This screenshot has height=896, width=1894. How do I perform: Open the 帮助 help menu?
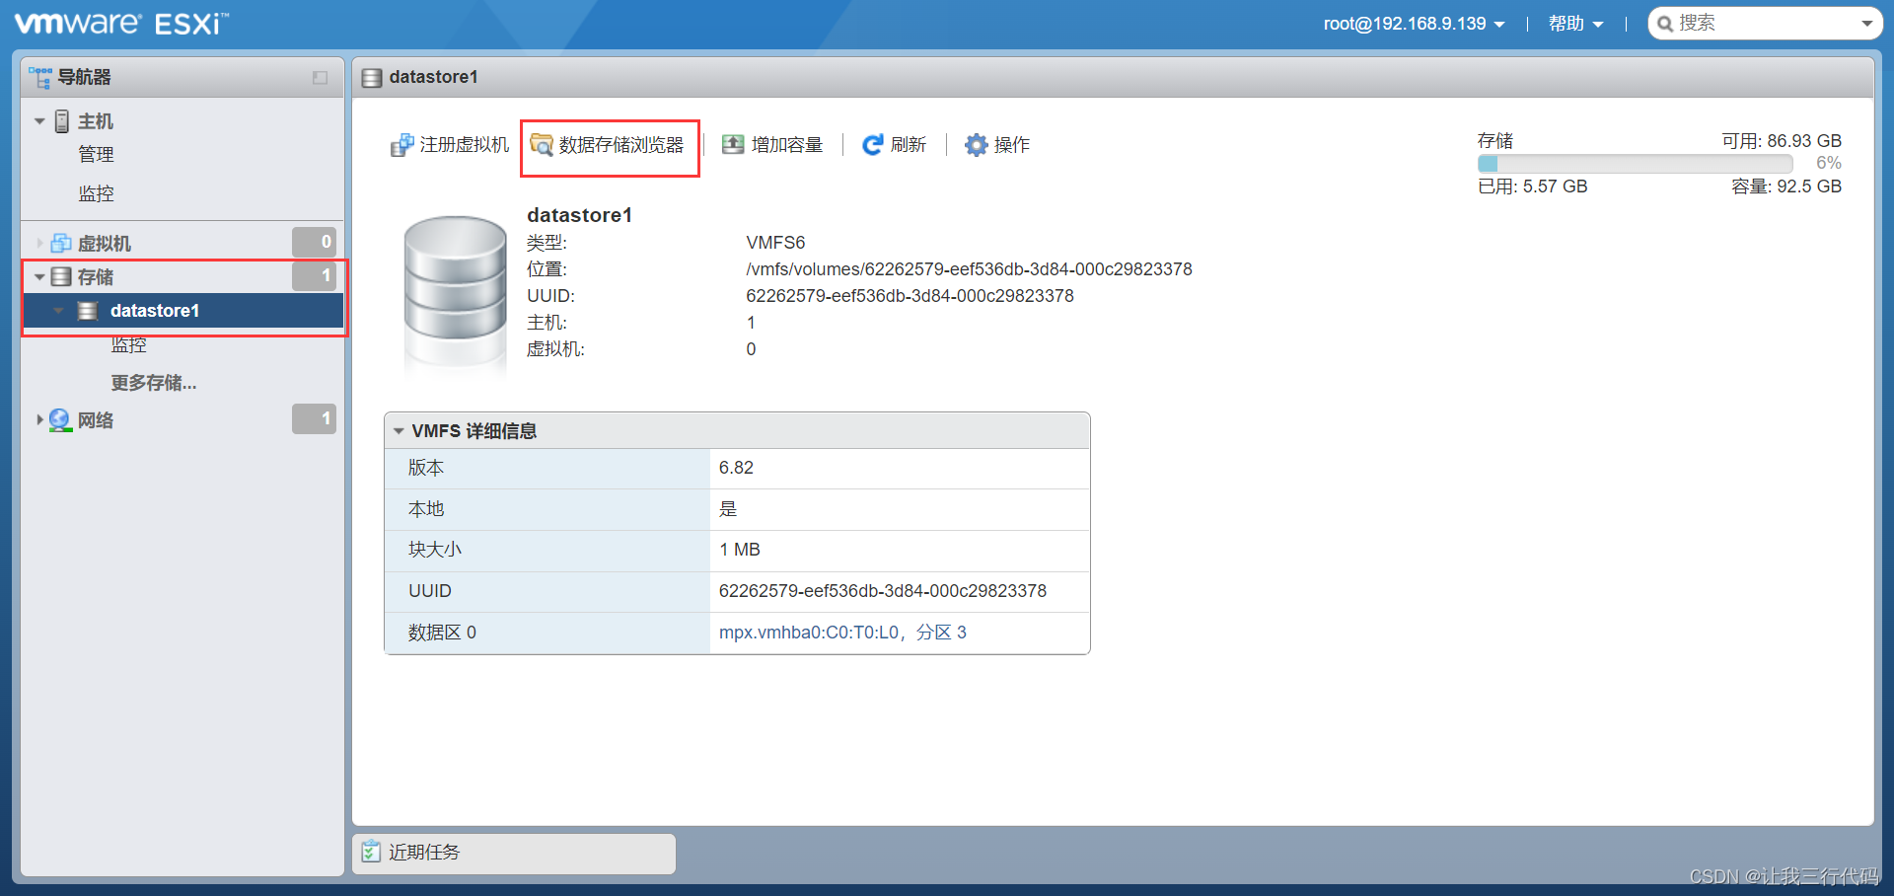tap(1575, 24)
